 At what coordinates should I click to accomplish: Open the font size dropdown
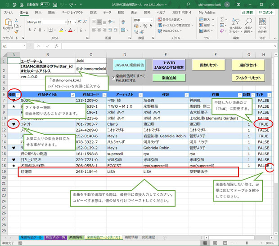[x=75, y=22]
